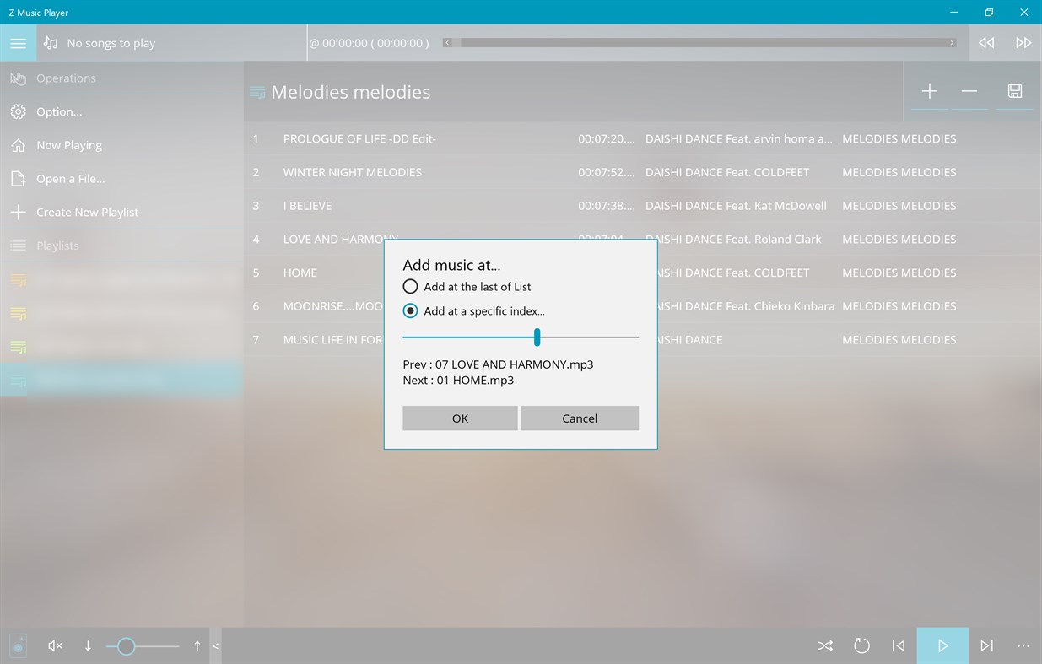The height and width of the screenshot is (664, 1042).
Task: Open more playback options with the ellipsis icon
Action: (1023, 645)
